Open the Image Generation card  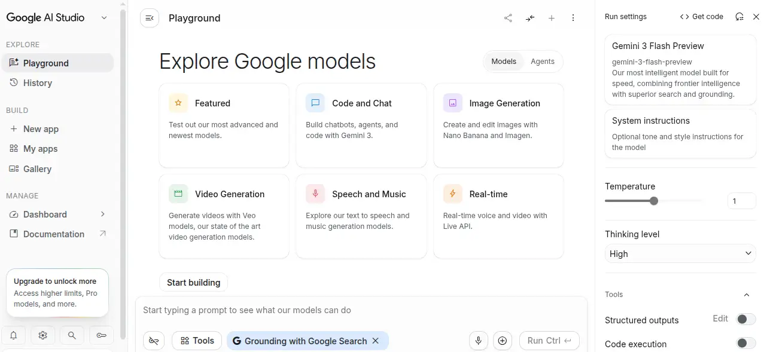point(498,126)
